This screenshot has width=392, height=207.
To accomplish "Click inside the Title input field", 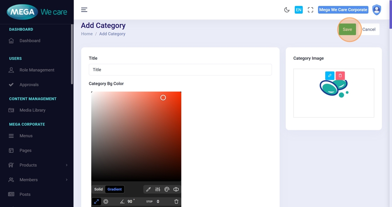I will coord(180,69).
